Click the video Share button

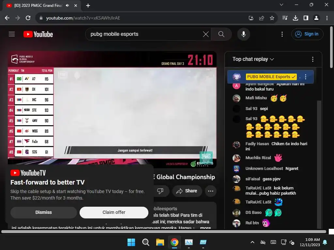(x=186, y=191)
